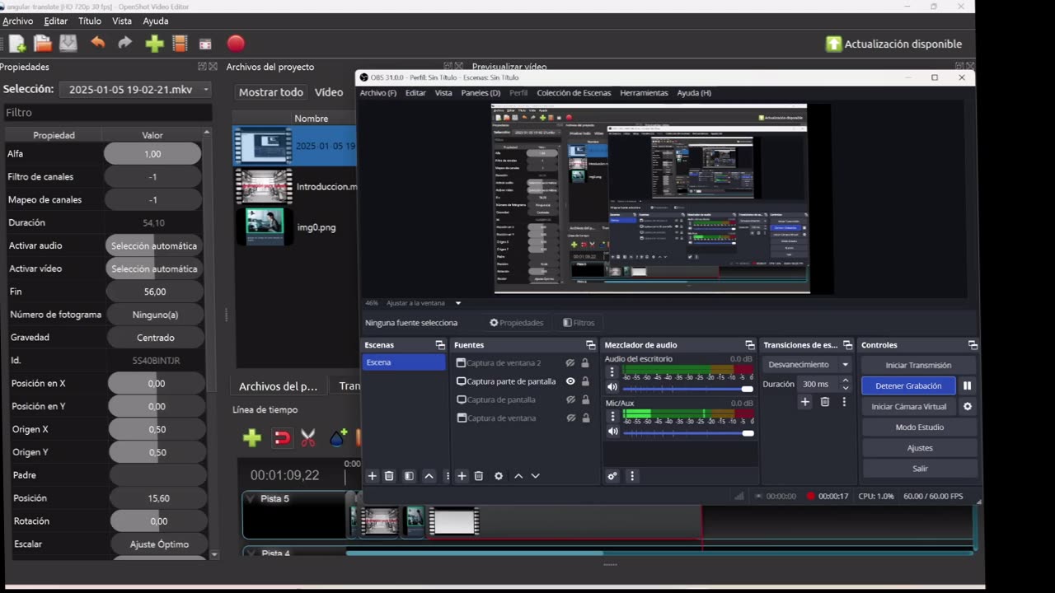Open OBS Paneles (D) menu

pos(481,93)
